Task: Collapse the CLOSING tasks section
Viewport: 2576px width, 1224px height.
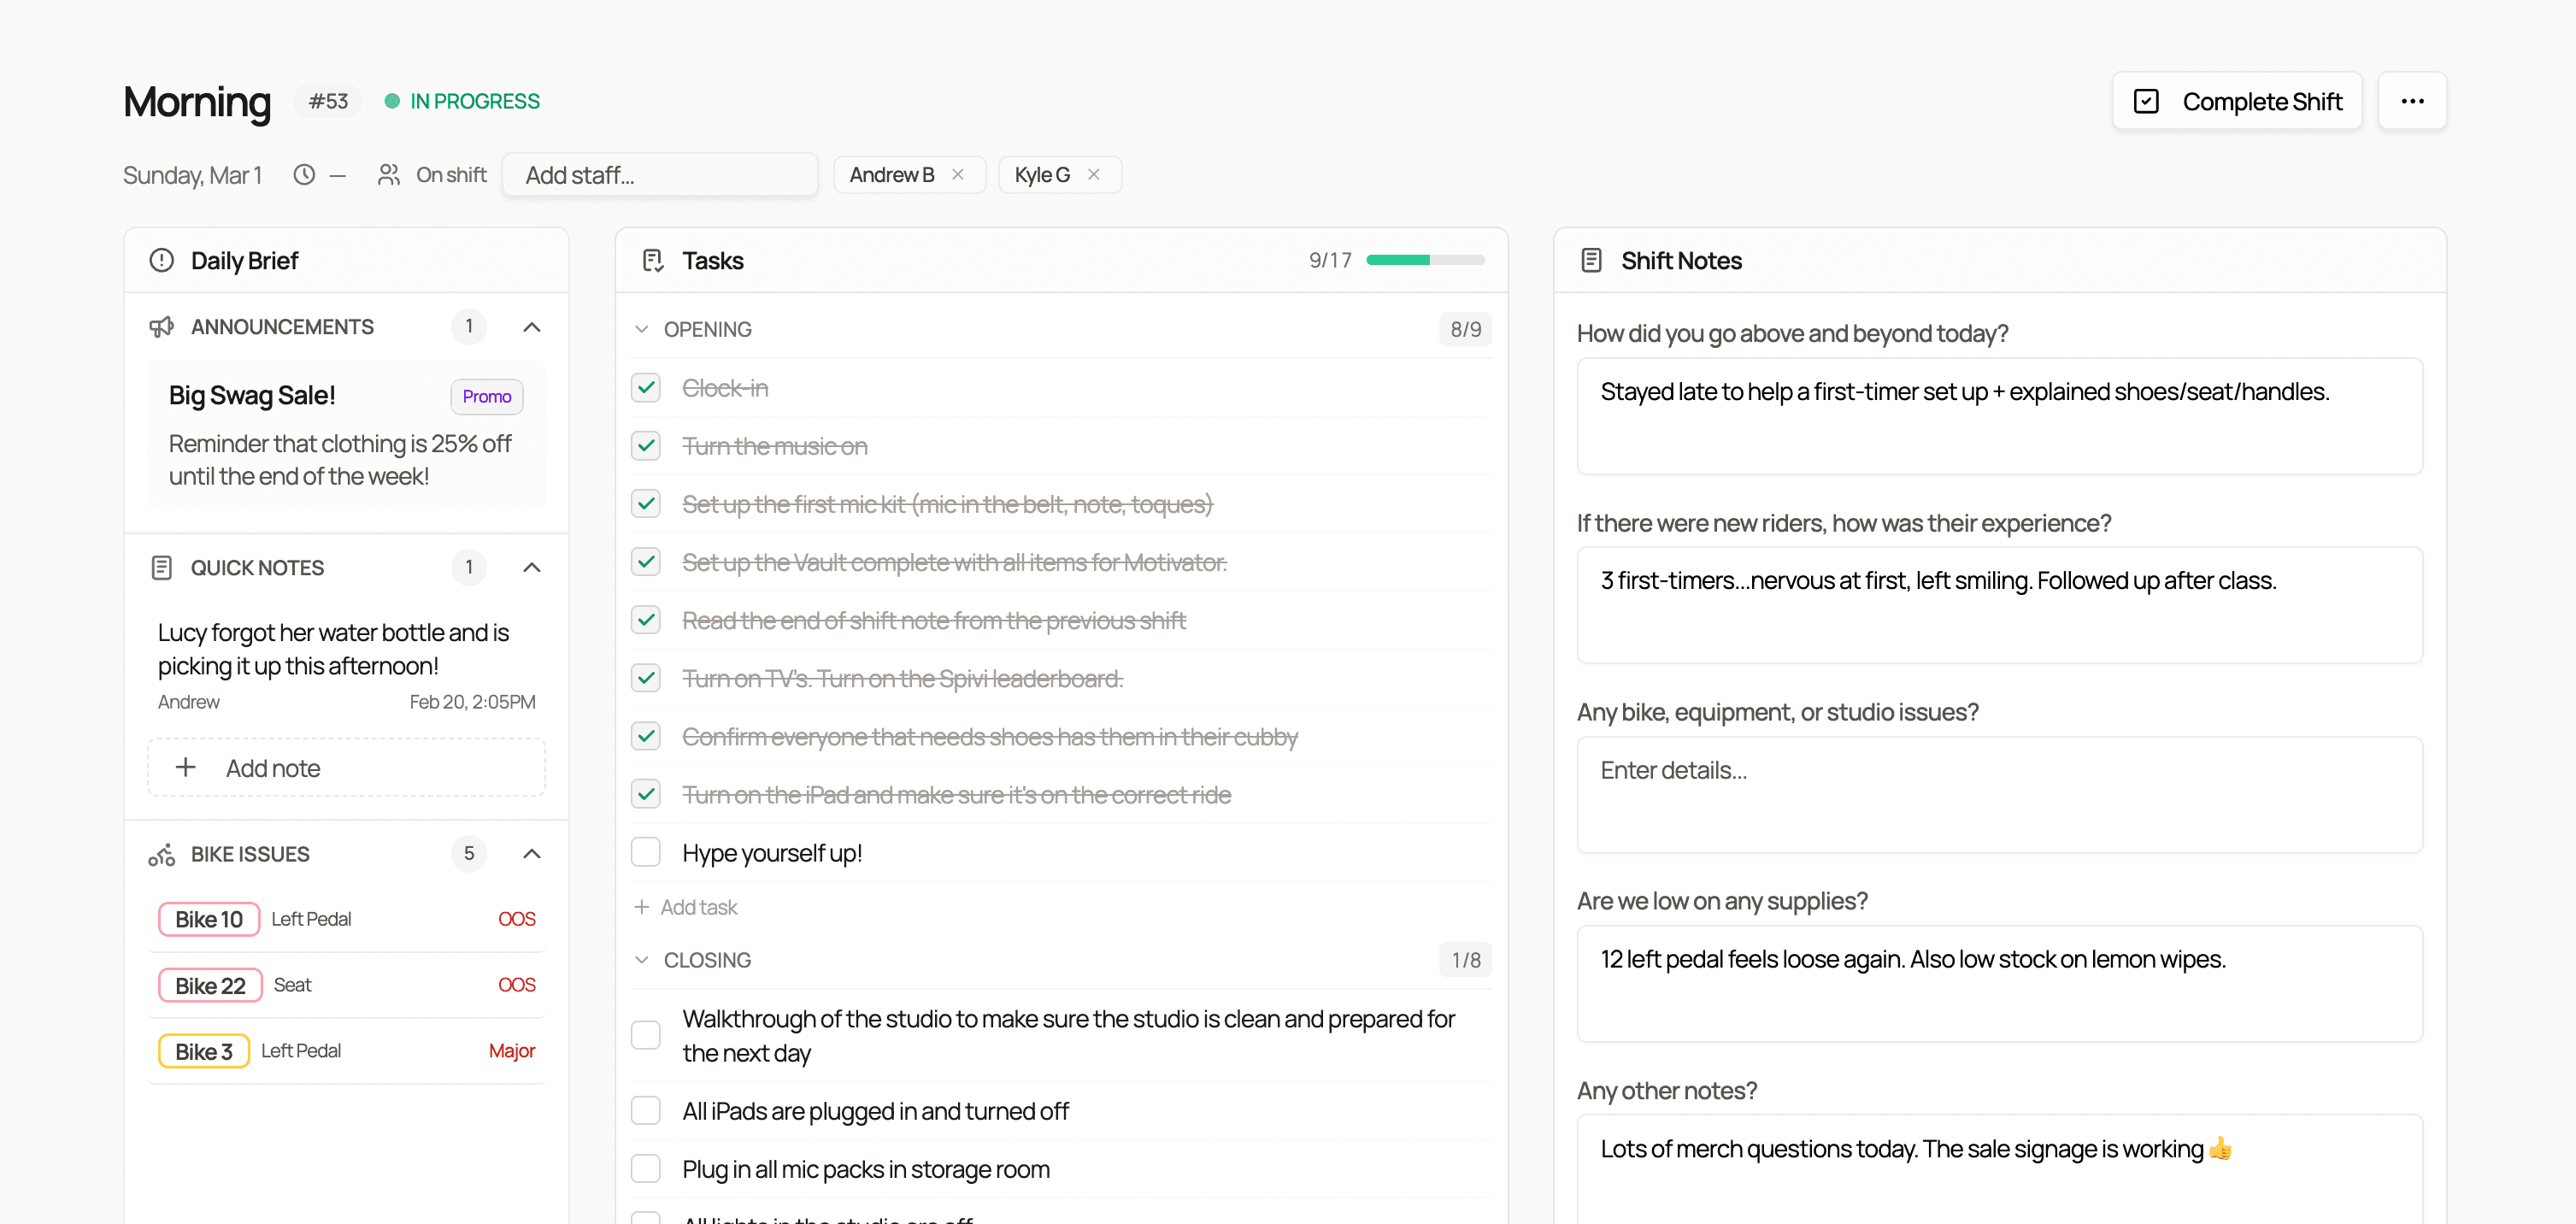Action: click(641, 959)
